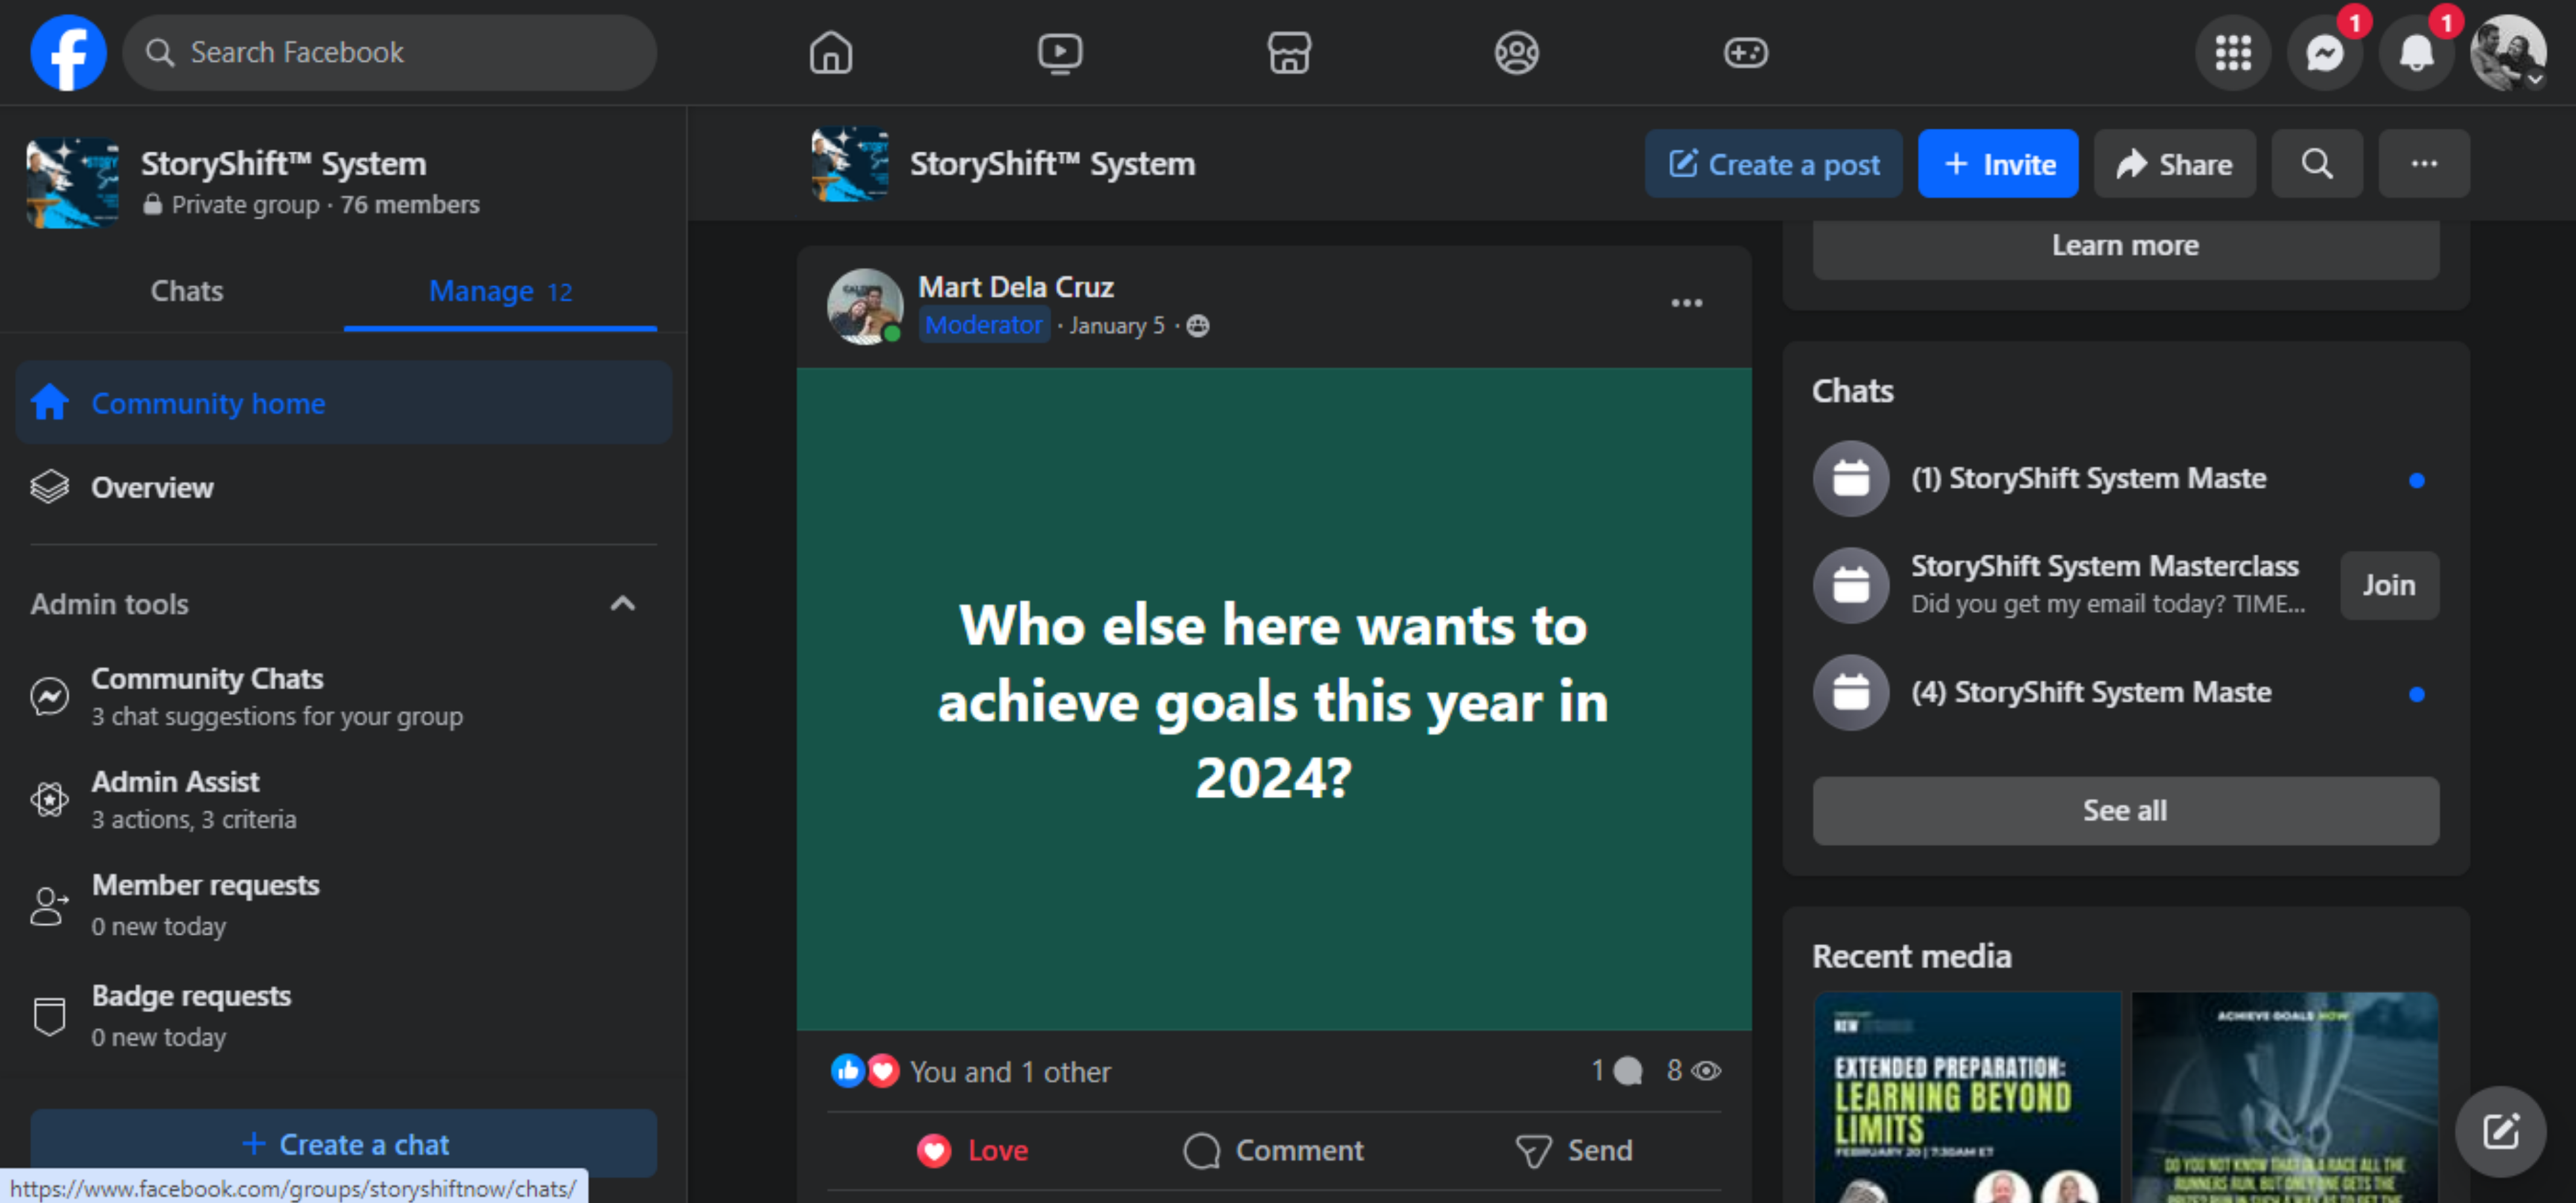Open the Facebook logo home link
This screenshot has width=2576, height=1203.
68,52
